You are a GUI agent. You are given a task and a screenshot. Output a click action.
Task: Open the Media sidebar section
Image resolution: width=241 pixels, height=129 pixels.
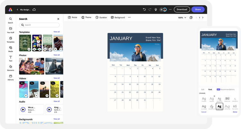pyautogui.click(x=11, y=49)
